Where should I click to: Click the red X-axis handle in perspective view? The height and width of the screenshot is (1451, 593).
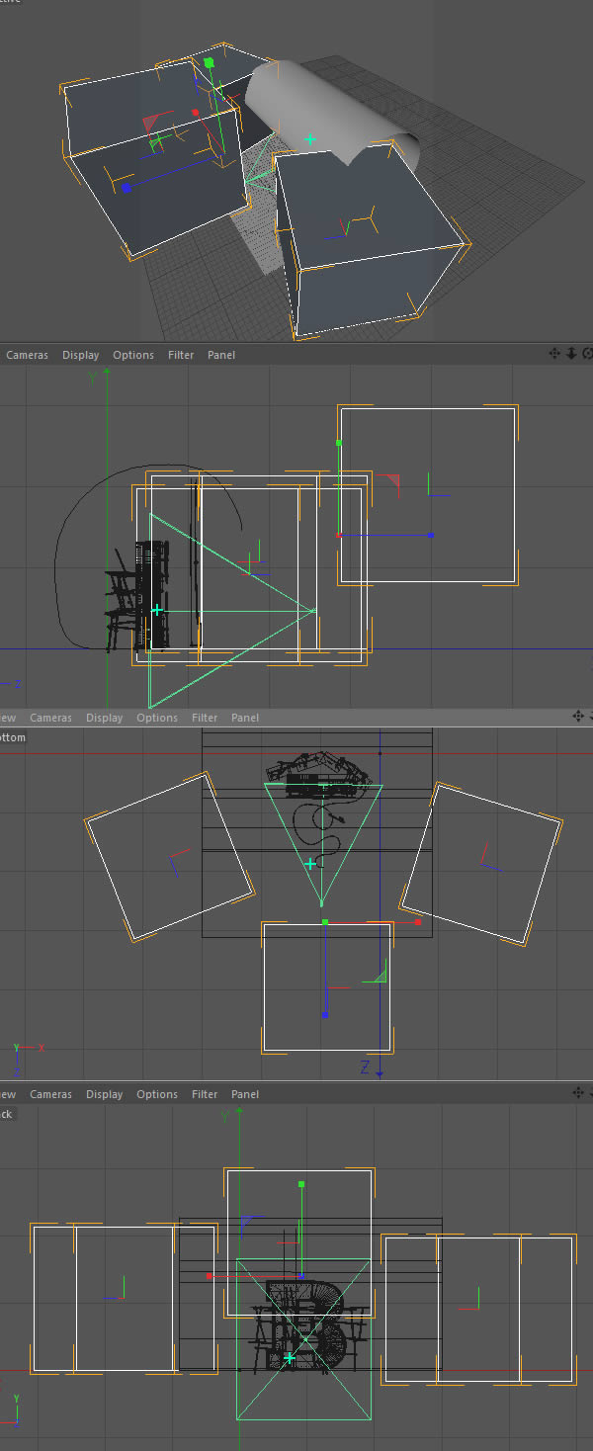(195, 113)
